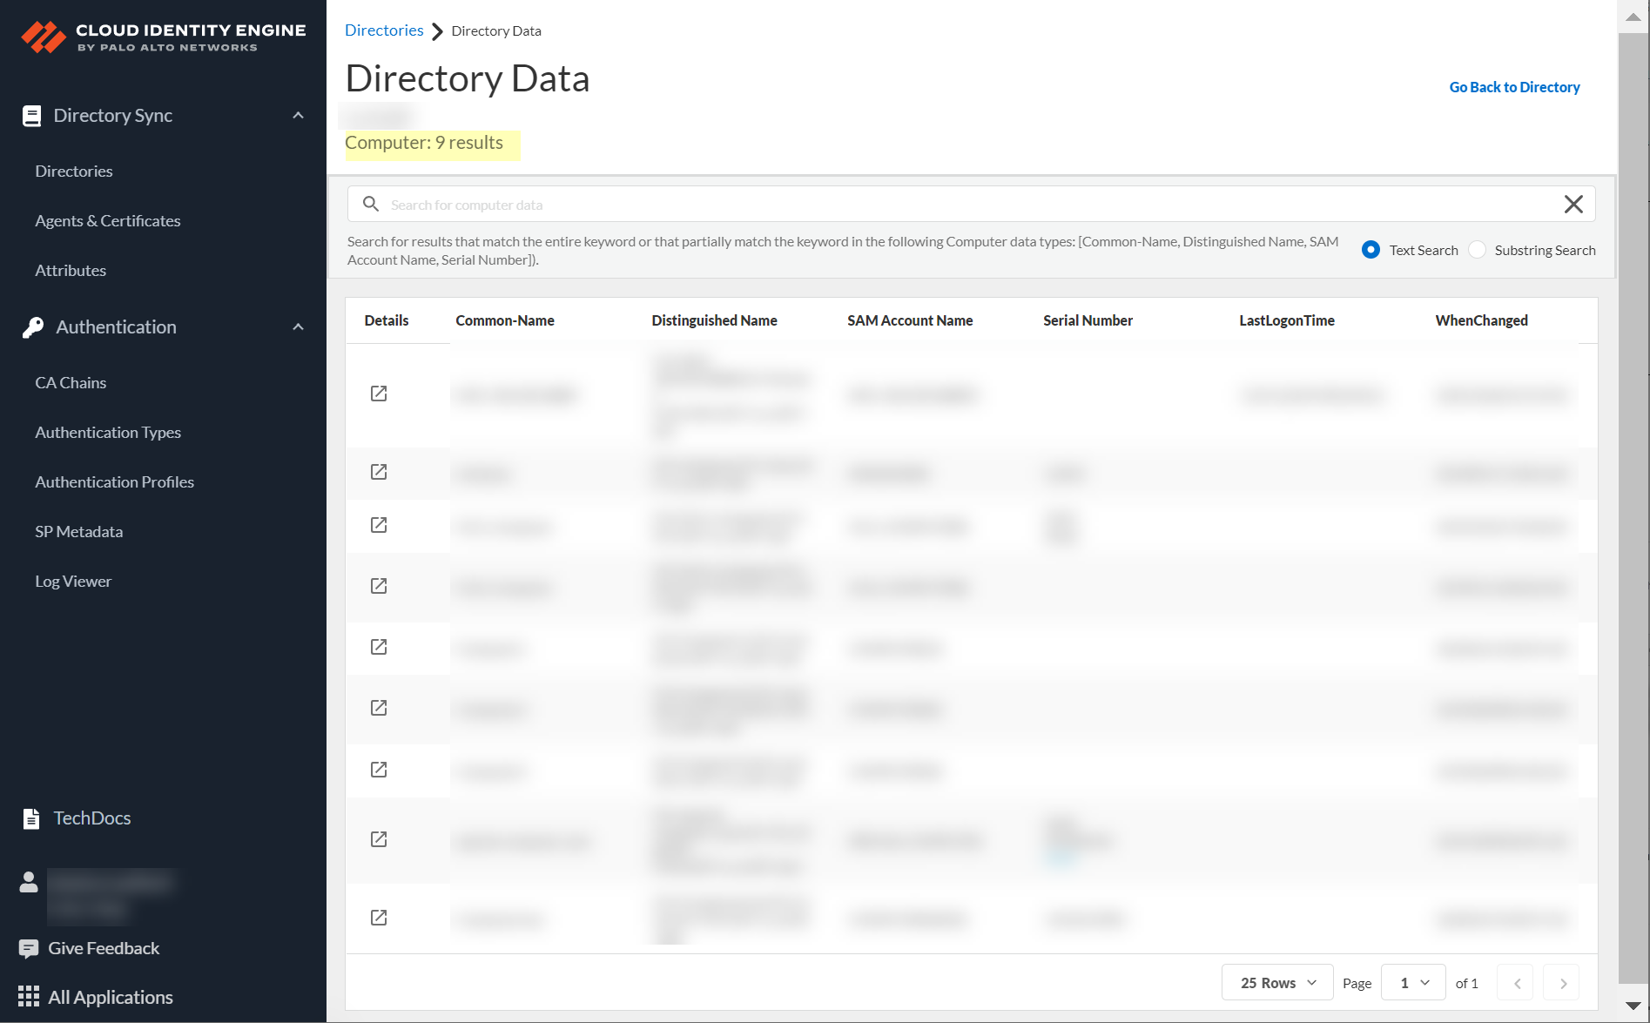
Task: Open Agents & Certificates menu item
Action: [x=108, y=221]
